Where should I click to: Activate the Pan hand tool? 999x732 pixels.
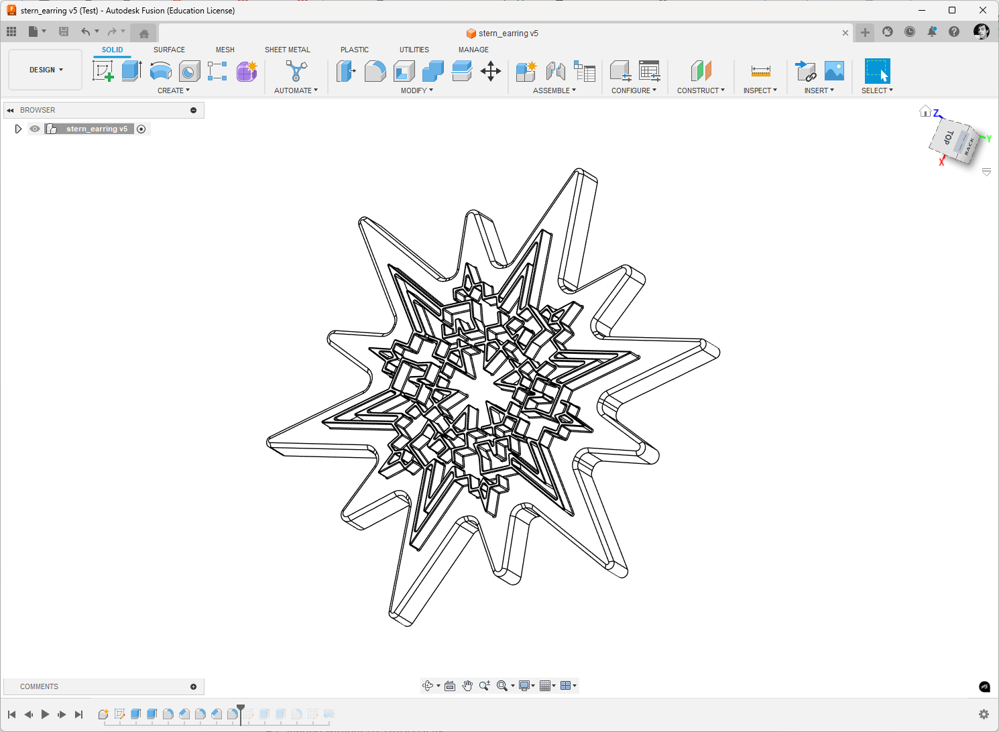(x=467, y=686)
